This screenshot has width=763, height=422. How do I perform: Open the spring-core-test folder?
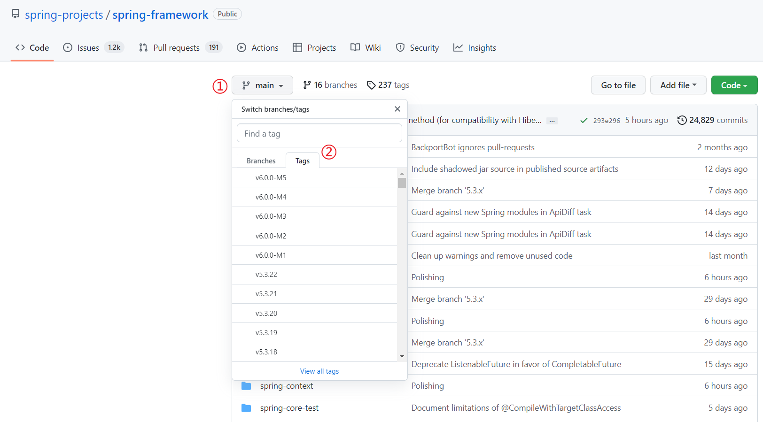click(x=289, y=408)
